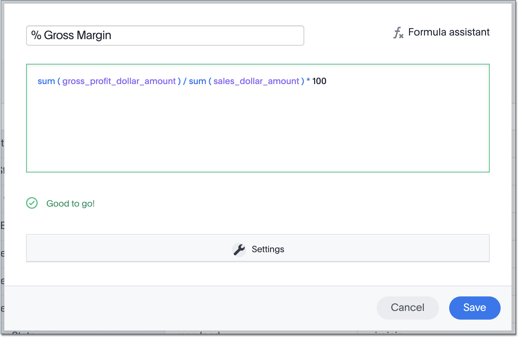The image size is (518, 337).
Task: Click the first sum function token
Action: 46,81
